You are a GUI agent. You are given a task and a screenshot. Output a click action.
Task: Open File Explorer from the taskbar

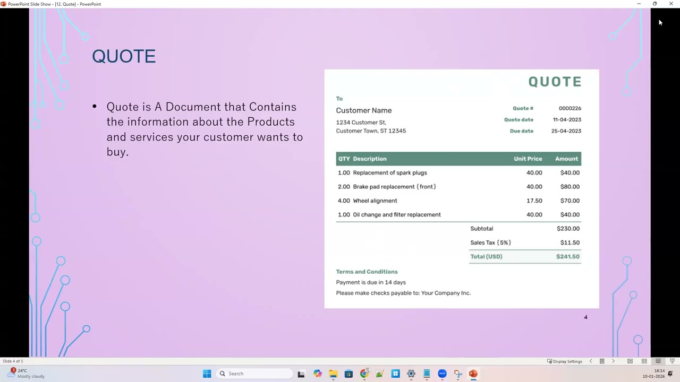pos(333,374)
